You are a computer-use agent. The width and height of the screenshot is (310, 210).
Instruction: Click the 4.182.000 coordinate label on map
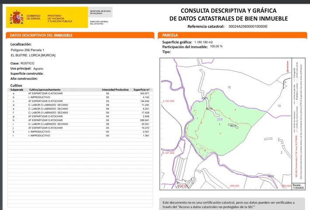point(169,101)
